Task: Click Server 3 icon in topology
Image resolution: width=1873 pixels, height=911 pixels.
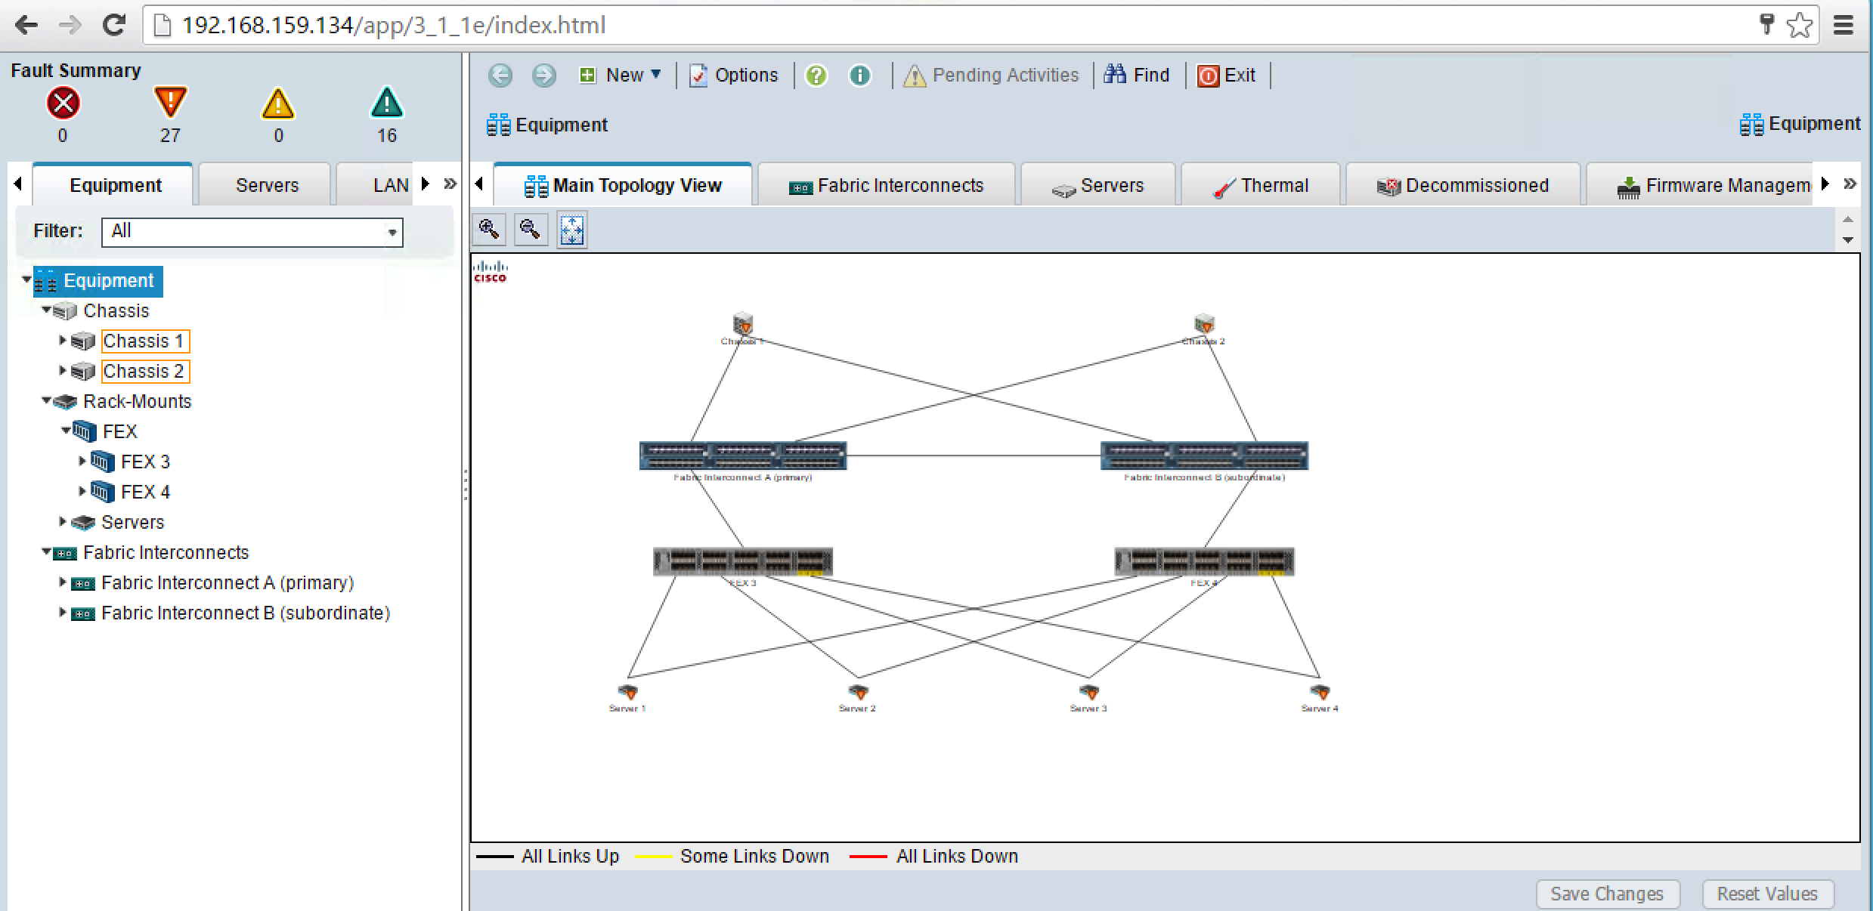Action: point(1088,692)
